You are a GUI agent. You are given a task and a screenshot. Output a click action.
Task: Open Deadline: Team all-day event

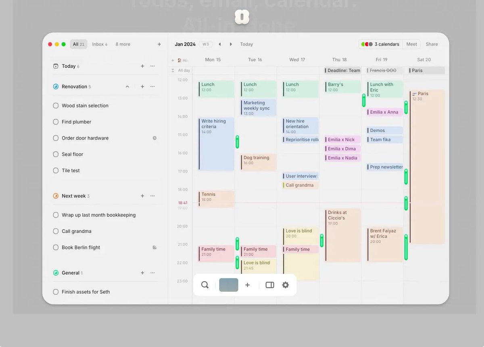pyautogui.click(x=342, y=70)
